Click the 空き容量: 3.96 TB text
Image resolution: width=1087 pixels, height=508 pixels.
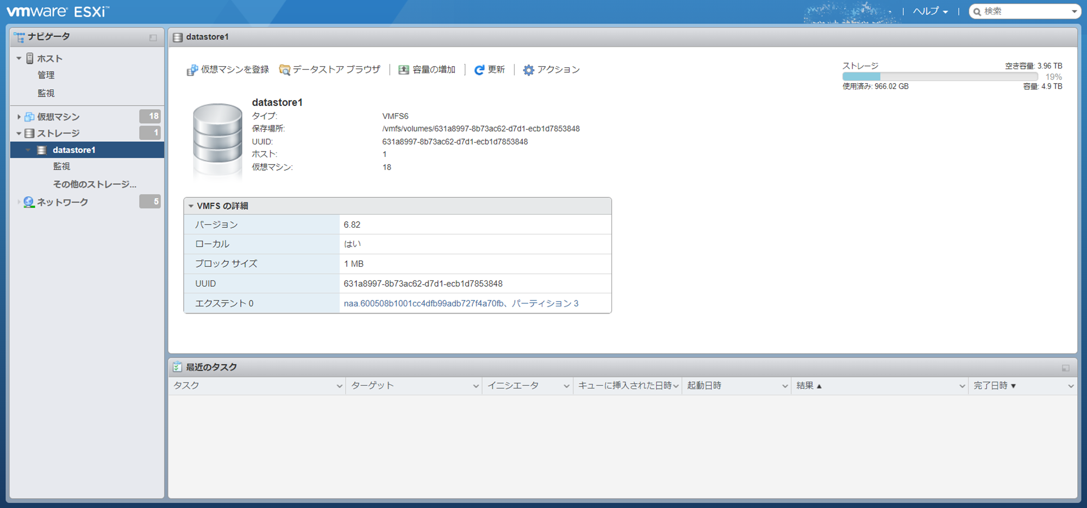pyautogui.click(x=1034, y=66)
